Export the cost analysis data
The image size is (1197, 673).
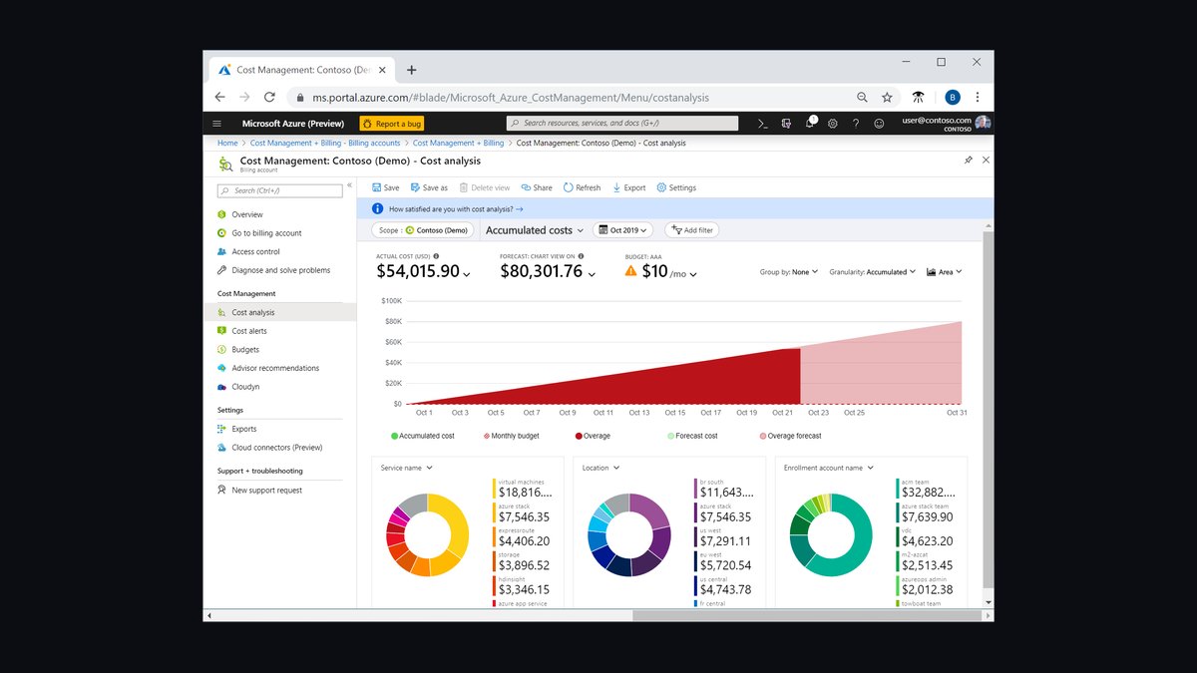(x=629, y=187)
